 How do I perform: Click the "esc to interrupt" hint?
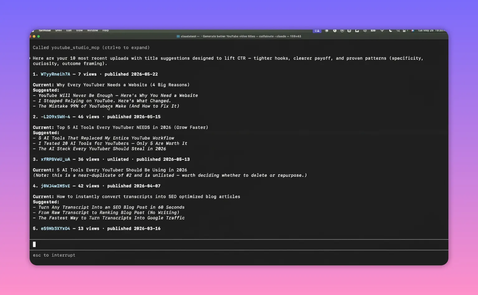(x=54, y=255)
